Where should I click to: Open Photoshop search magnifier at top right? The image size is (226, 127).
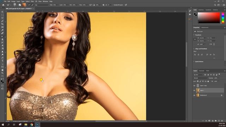click(x=215, y=5)
